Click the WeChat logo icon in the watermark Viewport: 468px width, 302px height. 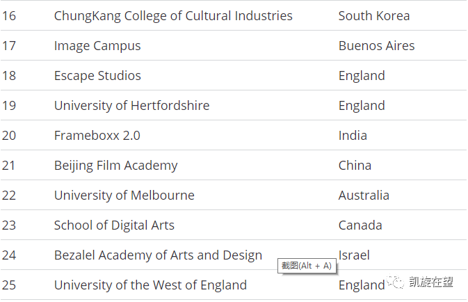click(396, 281)
